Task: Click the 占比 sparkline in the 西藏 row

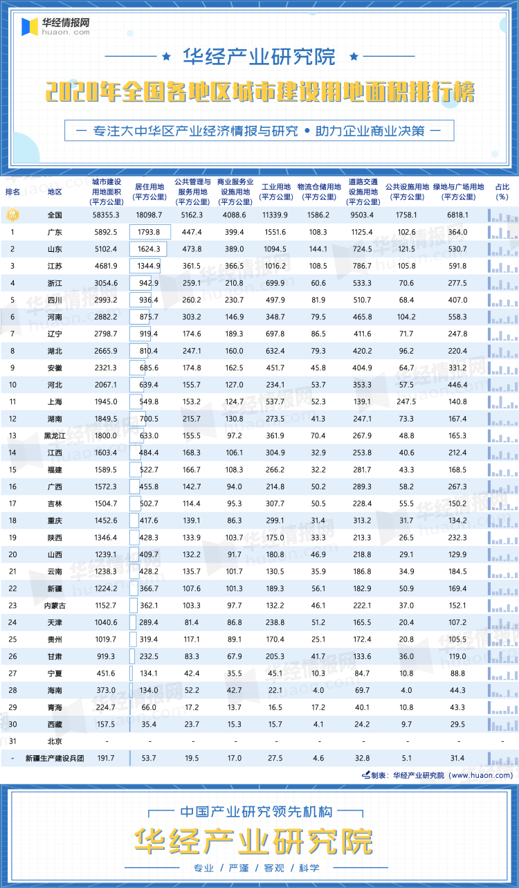Action: (x=502, y=723)
